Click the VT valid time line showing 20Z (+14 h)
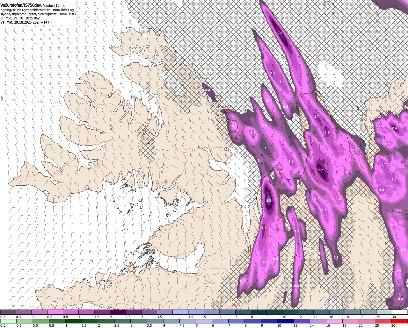Screen dimensions: 408x328 coord(26,22)
